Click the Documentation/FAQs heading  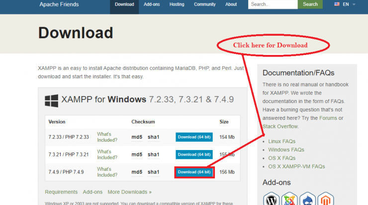298,73
